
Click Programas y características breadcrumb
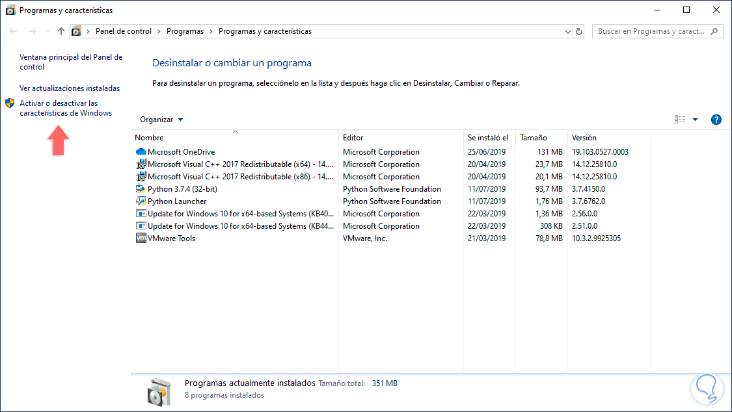265,31
